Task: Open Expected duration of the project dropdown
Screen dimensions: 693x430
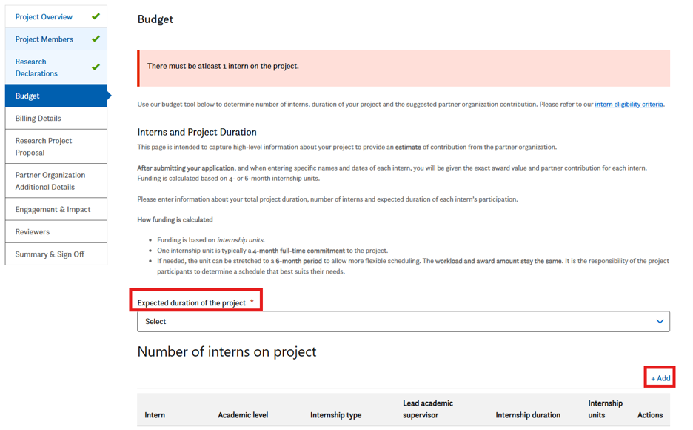Action: pyautogui.click(x=403, y=322)
